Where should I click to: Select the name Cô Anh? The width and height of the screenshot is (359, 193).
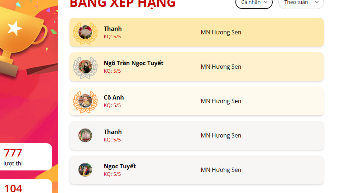click(114, 97)
